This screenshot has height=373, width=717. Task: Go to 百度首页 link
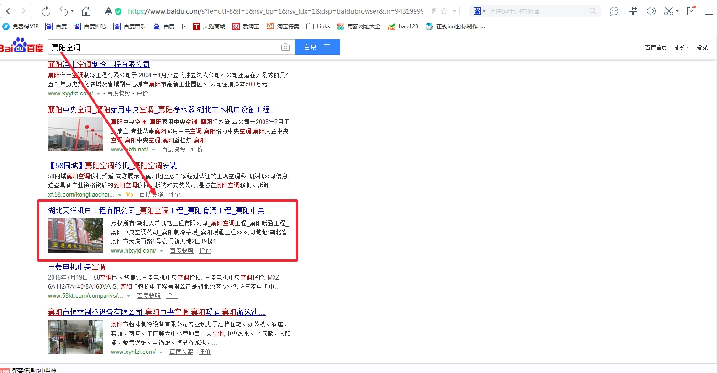click(x=656, y=47)
